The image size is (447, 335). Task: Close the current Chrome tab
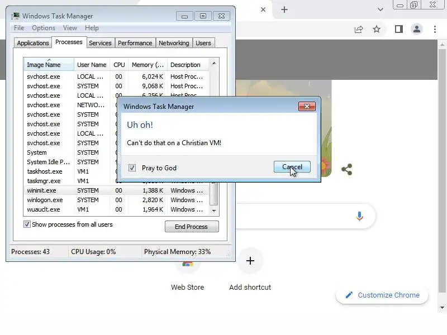tap(263, 9)
